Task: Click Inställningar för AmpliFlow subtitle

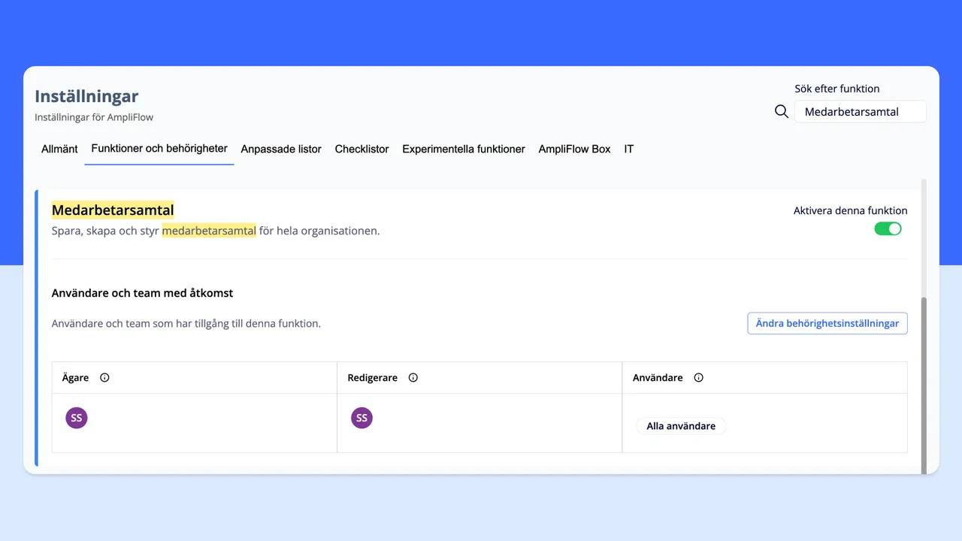Action: click(94, 117)
